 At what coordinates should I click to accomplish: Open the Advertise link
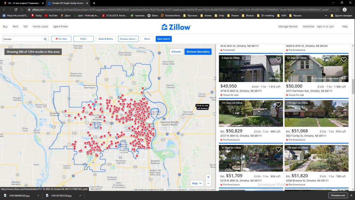(x=308, y=26)
